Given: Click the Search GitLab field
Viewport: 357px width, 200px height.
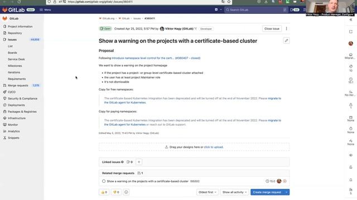Looking at the screenshot, I should click(x=256, y=10).
